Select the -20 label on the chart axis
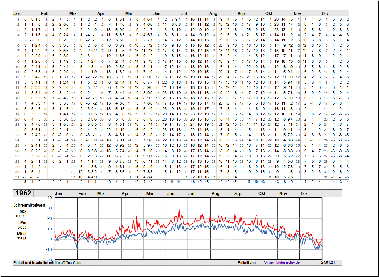The height and width of the screenshot is (277, 379). pos(48,260)
